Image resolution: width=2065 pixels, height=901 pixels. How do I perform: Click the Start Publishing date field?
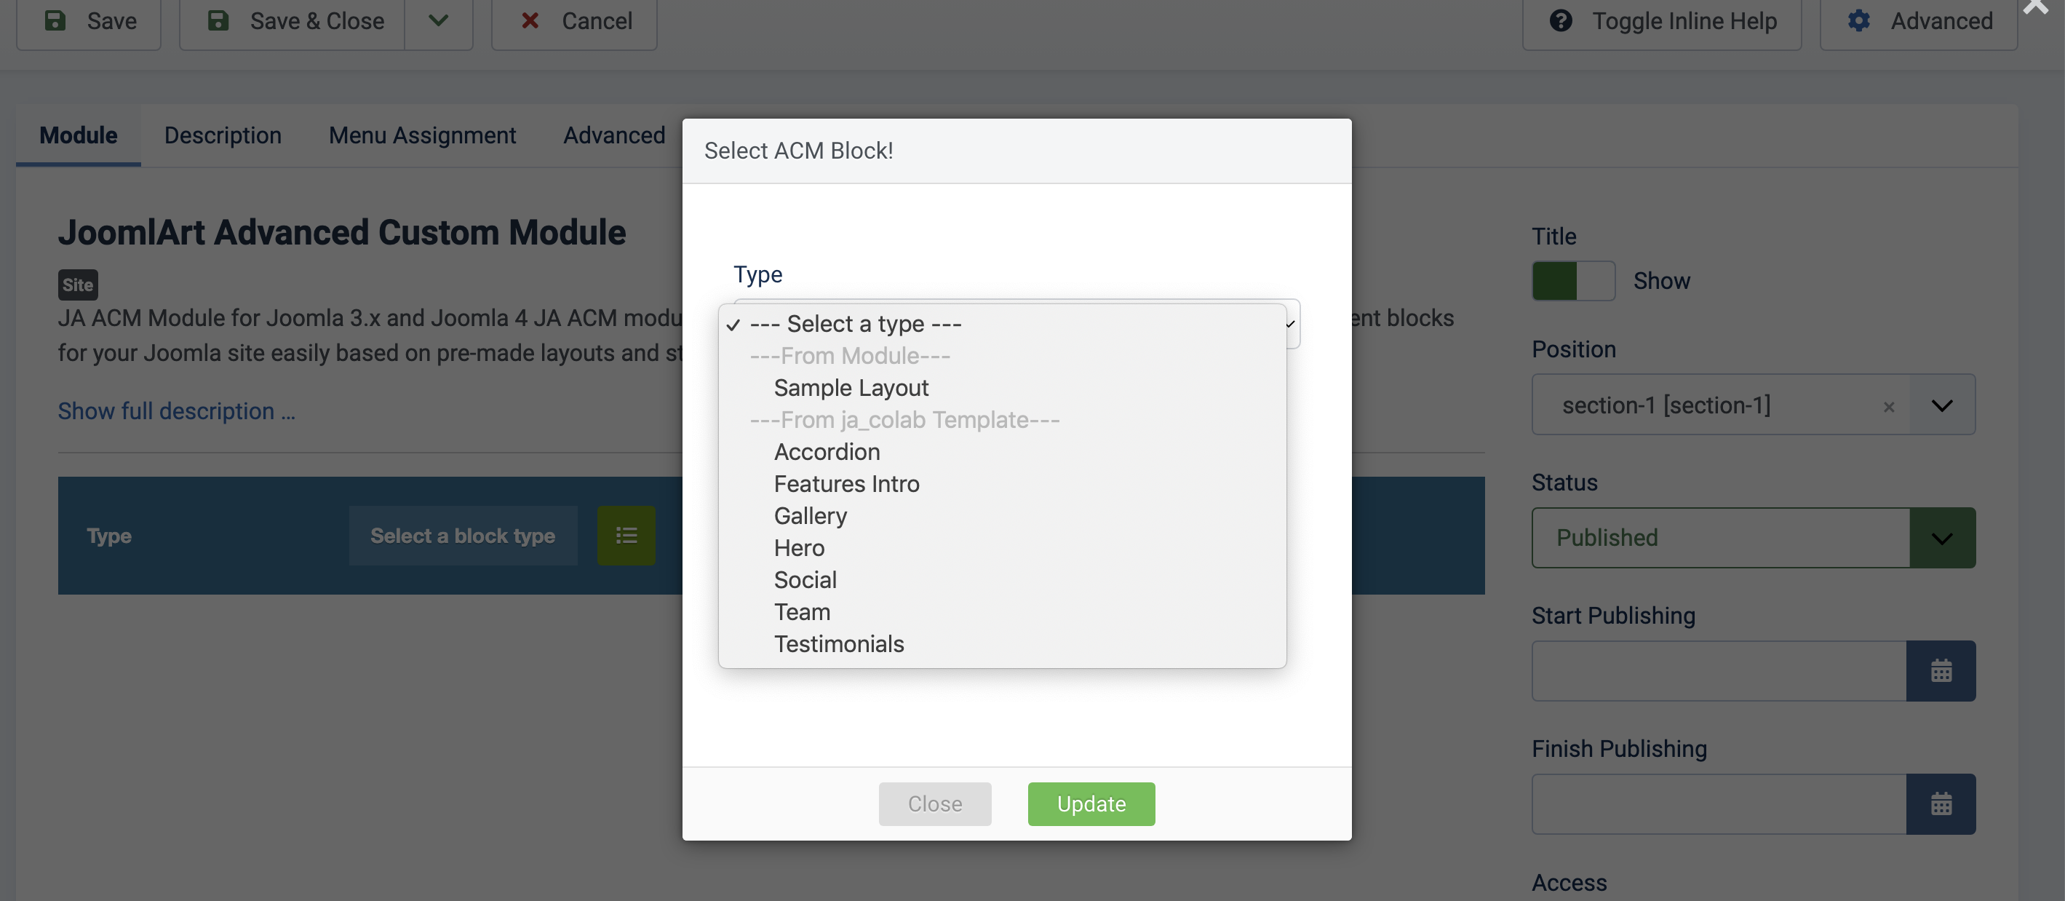[1718, 670]
